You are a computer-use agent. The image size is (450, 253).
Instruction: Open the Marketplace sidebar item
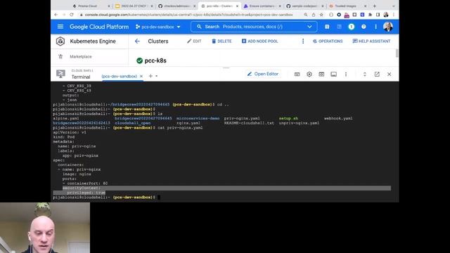click(81, 56)
